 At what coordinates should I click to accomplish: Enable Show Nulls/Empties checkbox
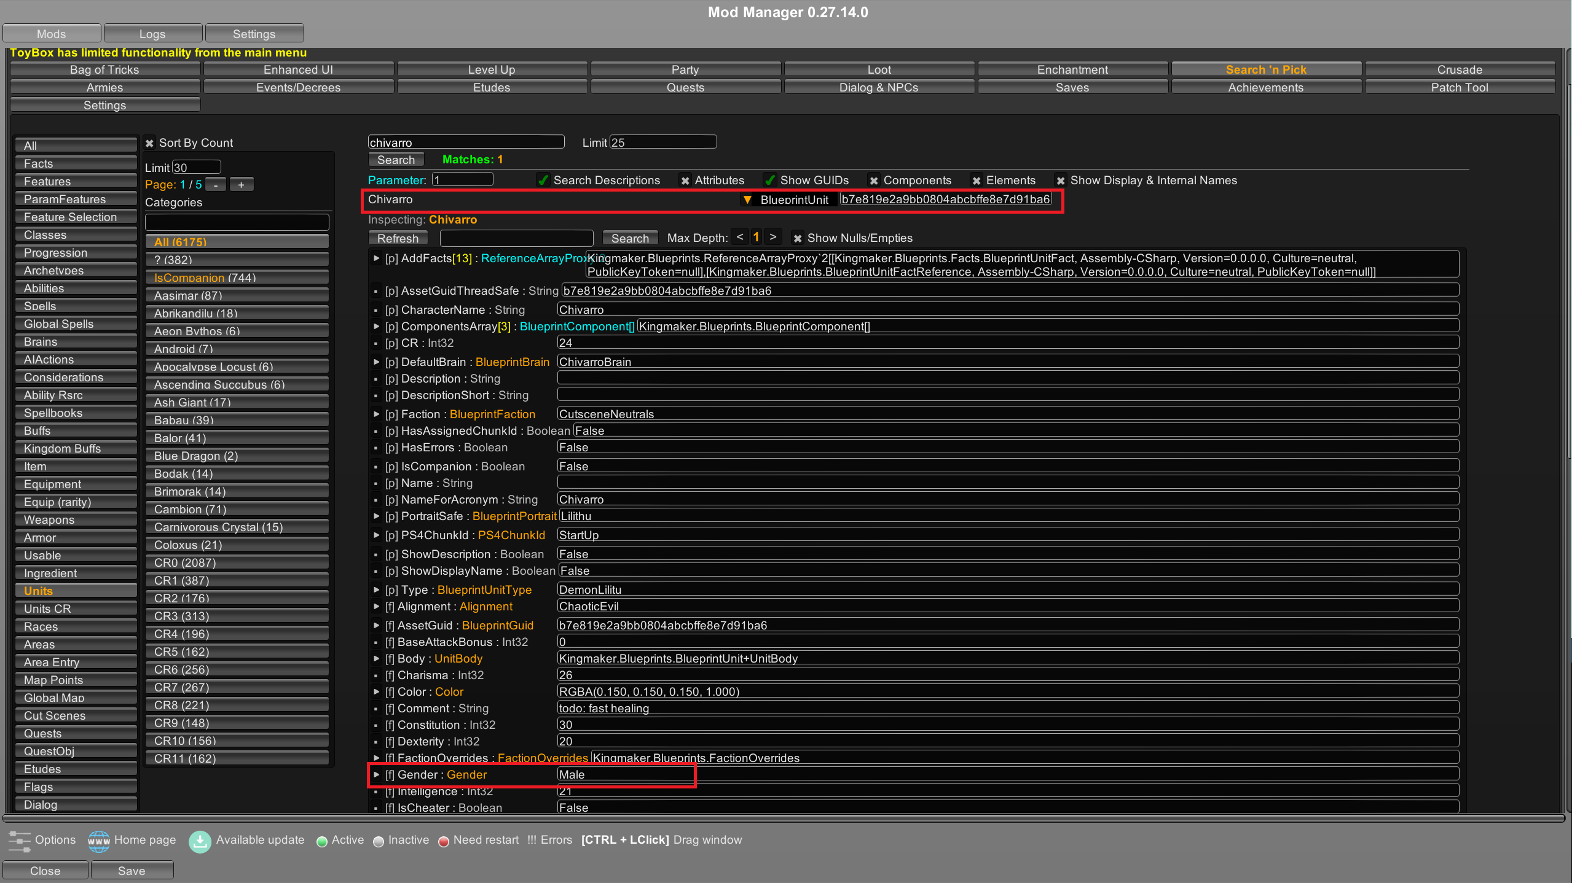click(x=797, y=238)
